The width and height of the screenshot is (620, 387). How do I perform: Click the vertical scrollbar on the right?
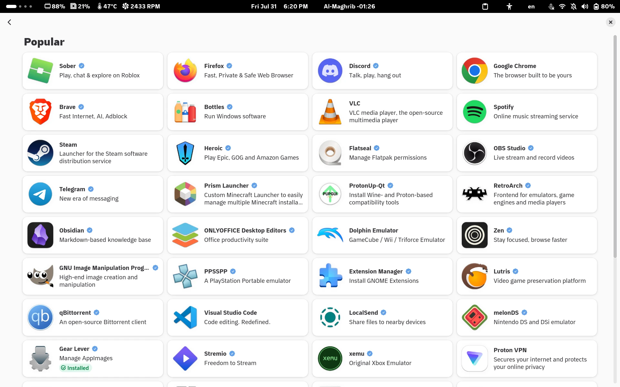(x=615, y=147)
